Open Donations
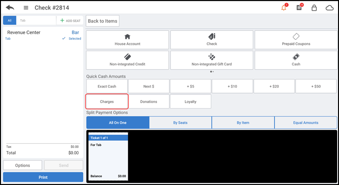Image resolution: width=339 pixels, height=185 pixels. coord(149,101)
